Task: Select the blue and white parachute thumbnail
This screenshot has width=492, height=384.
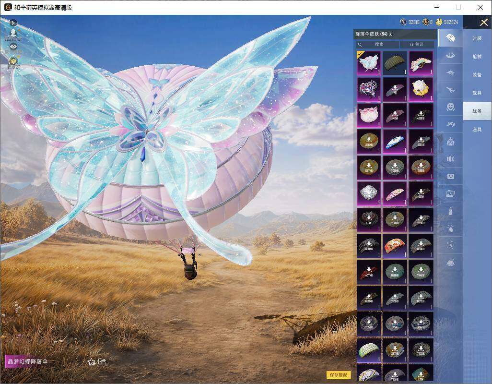Action: point(395,141)
